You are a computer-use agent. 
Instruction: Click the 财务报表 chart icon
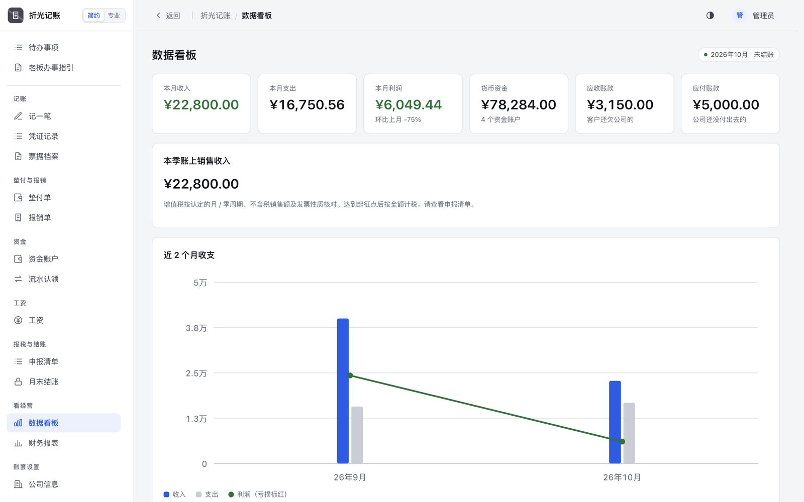(18, 443)
